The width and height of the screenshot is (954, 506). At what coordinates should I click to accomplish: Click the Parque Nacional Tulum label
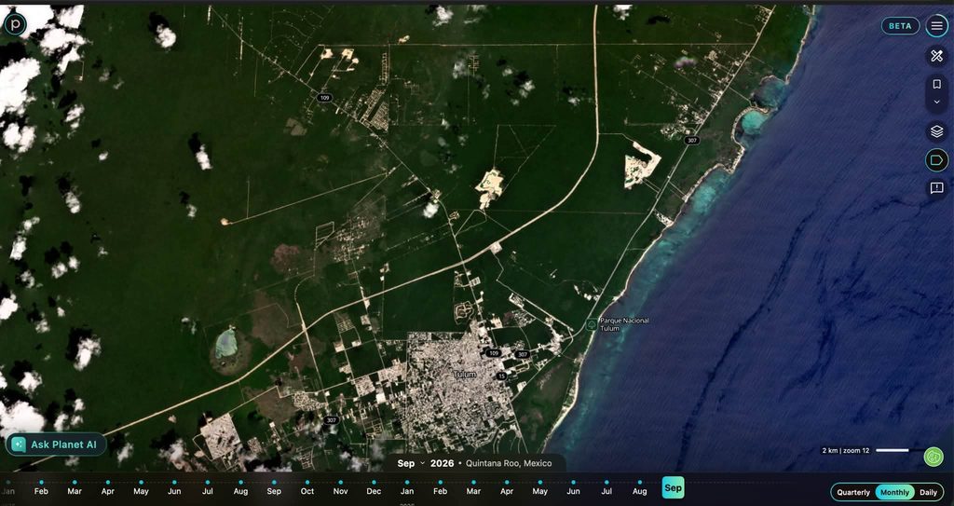click(624, 324)
